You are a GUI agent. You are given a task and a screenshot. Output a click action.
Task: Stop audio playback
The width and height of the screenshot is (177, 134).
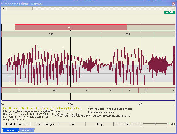127,124
